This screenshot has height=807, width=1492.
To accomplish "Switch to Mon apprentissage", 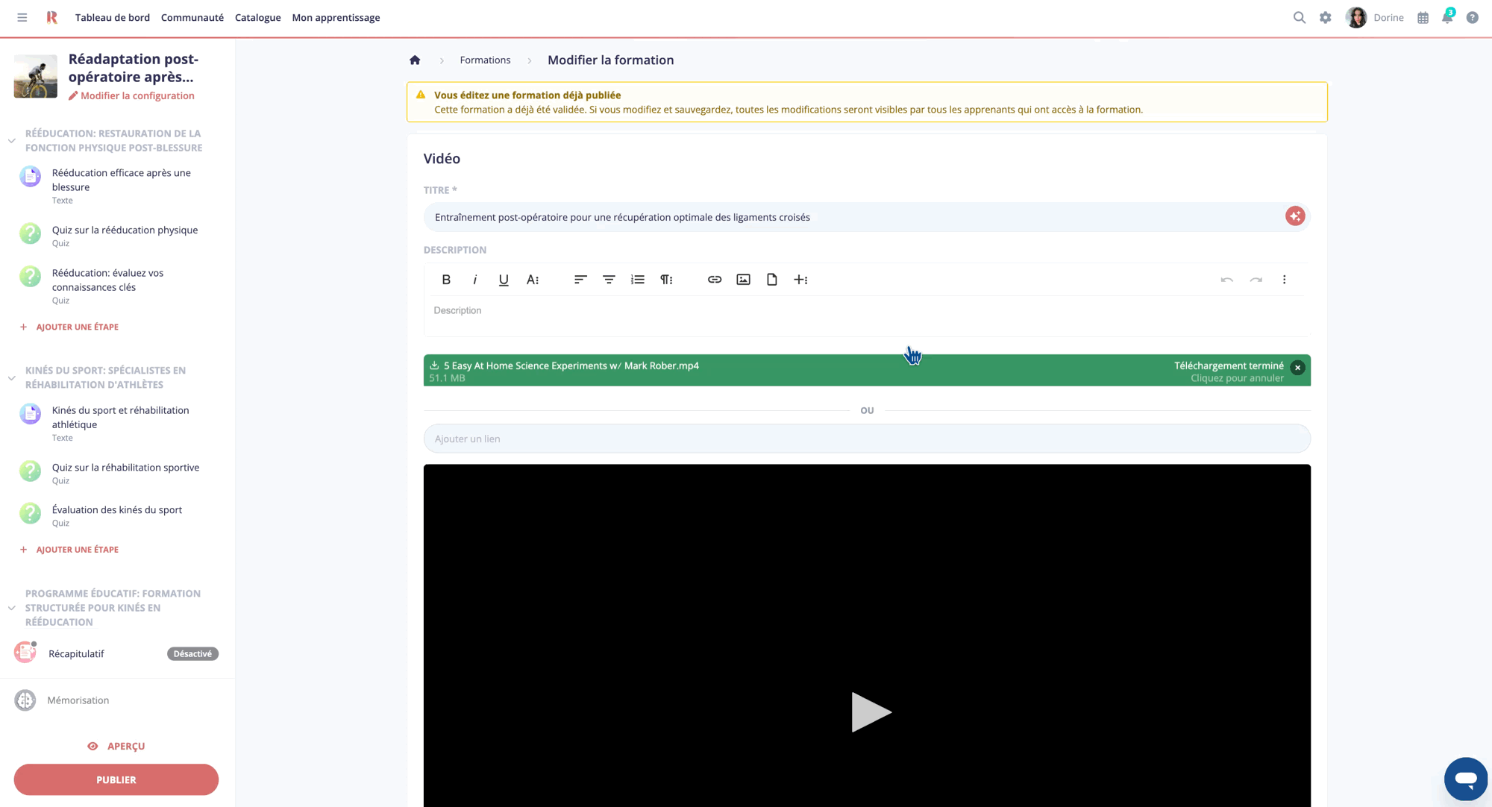I will pyautogui.click(x=336, y=17).
